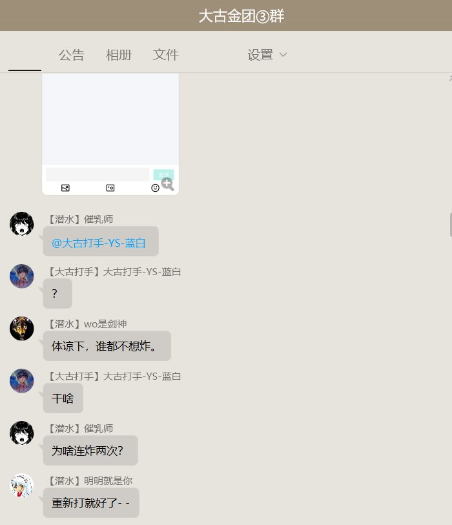Screen dimensions: 452x525
Task: Click the message bubble '重新打就好了- -'
Action: pyautogui.click(x=91, y=502)
